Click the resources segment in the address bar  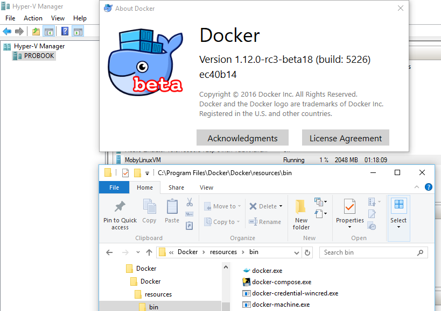pos(223,252)
